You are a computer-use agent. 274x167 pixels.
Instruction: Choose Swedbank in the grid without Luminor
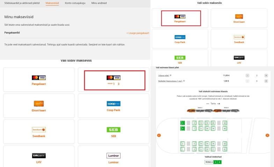(239, 39)
